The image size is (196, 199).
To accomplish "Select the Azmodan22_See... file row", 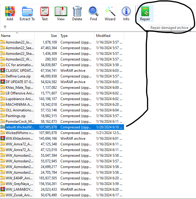I will click(62, 48).
